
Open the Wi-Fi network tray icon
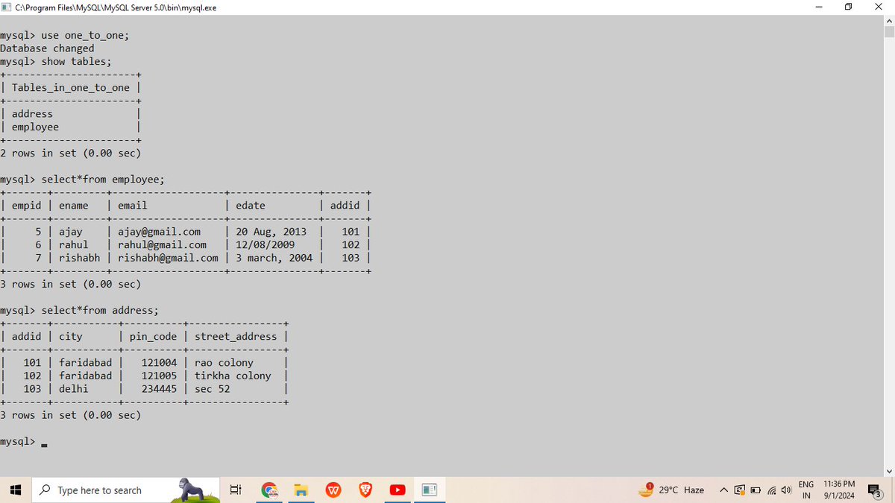771,490
